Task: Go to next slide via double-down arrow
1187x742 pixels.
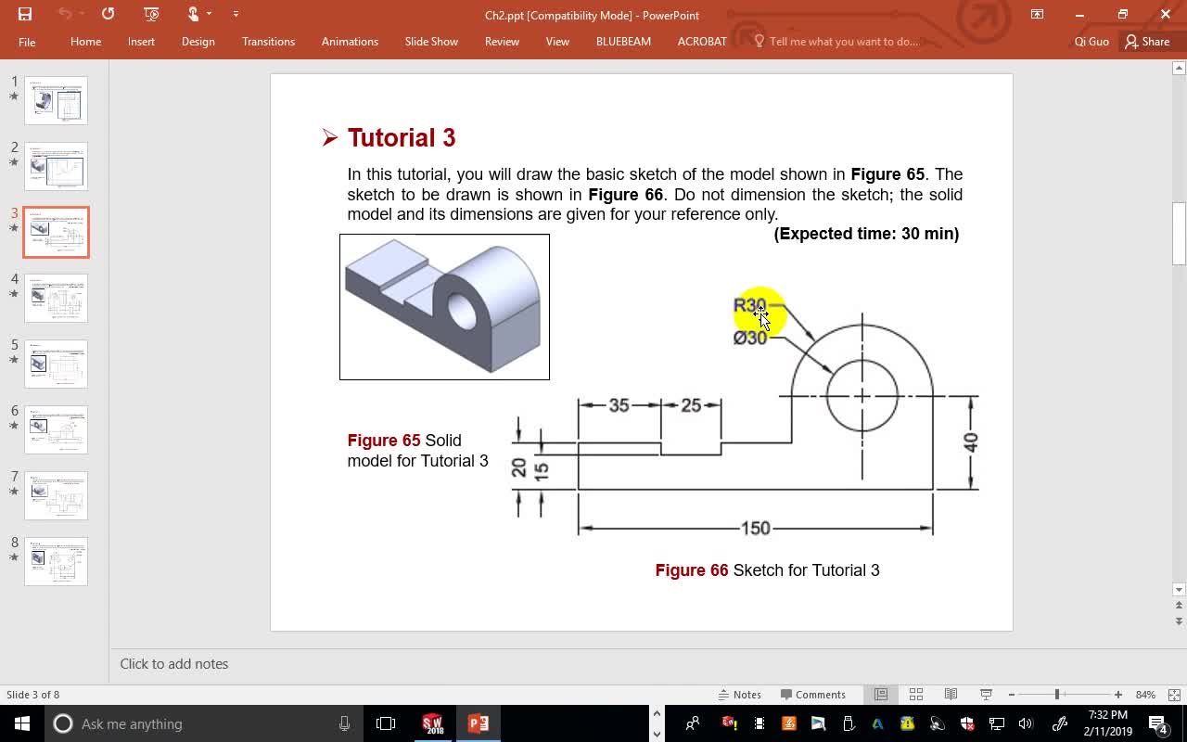Action: point(1179,621)
